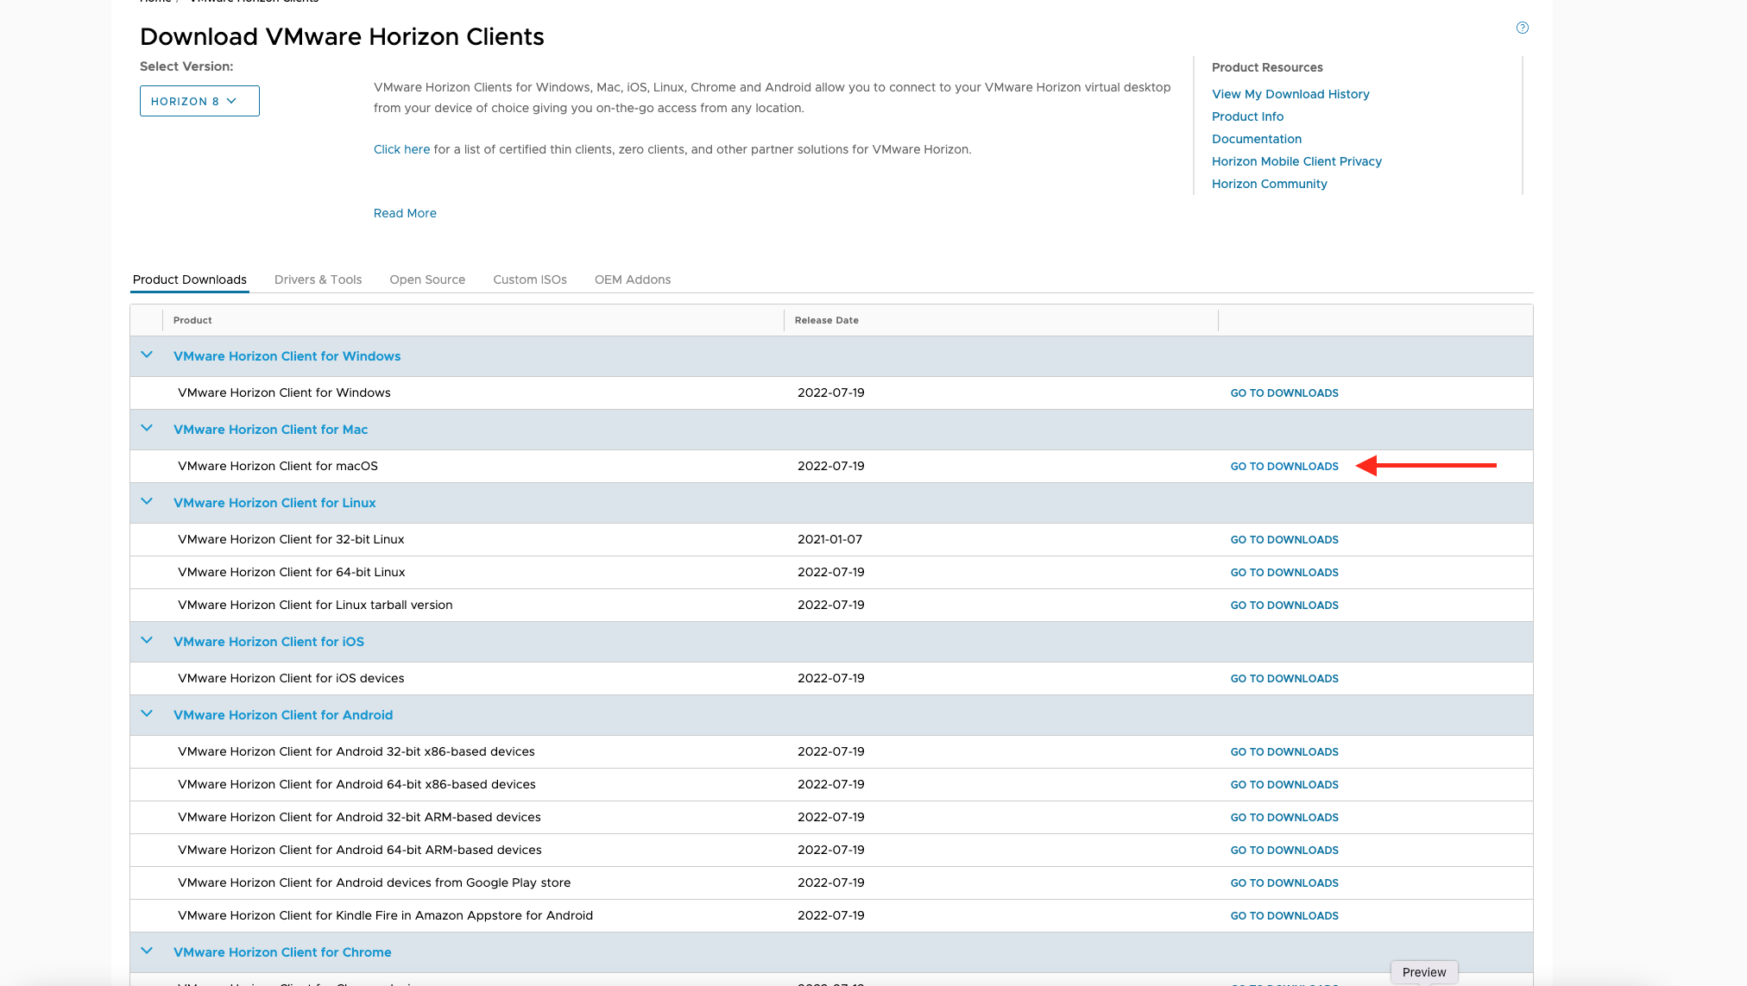Viewport: 1747px width, 986px height.
Task: Click the VMware Horizon Client for Mac heading
Action: pyautogui.click(x=270, y=430)
